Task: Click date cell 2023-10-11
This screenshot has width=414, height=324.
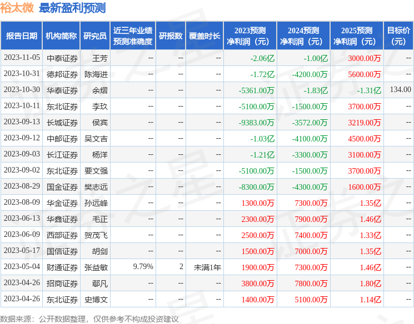Action: tap(22, 106)
